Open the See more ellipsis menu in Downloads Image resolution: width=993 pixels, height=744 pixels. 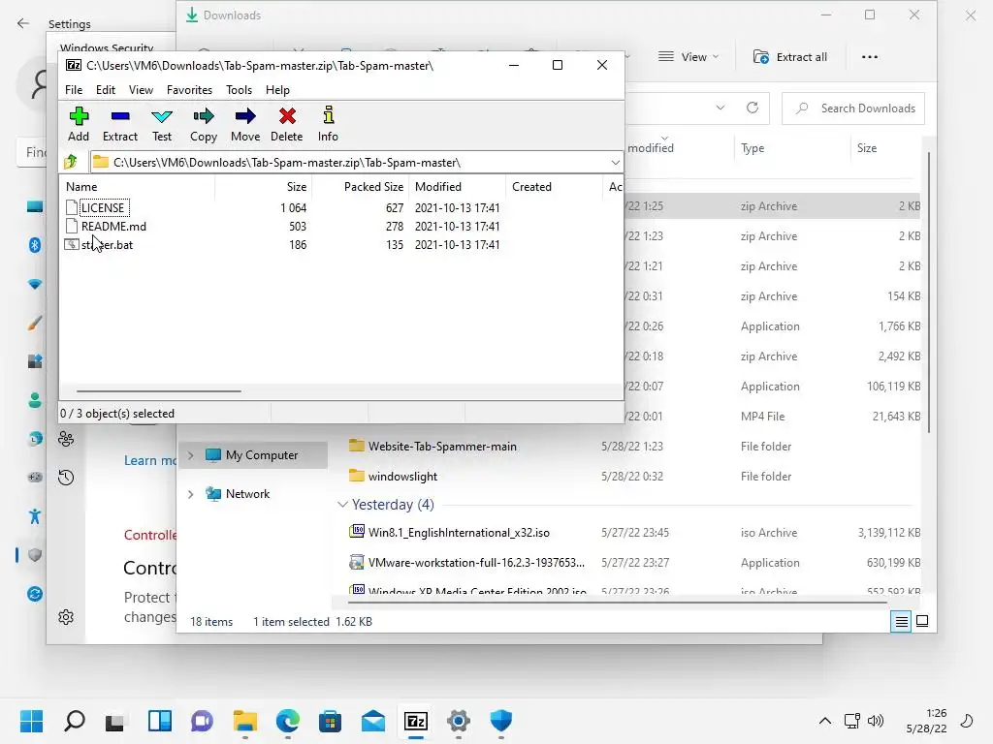(x=870, y=57)
